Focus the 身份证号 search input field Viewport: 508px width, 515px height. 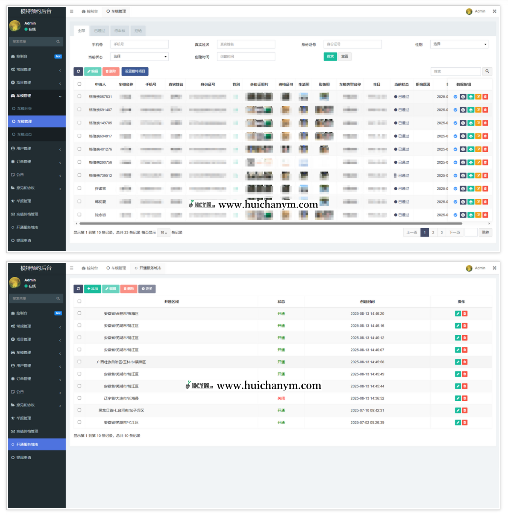[352, 44]
